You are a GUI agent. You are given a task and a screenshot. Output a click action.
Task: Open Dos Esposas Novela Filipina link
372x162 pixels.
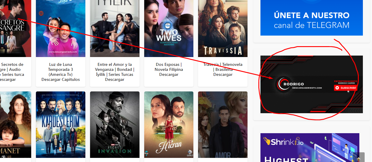click(169, 69)
